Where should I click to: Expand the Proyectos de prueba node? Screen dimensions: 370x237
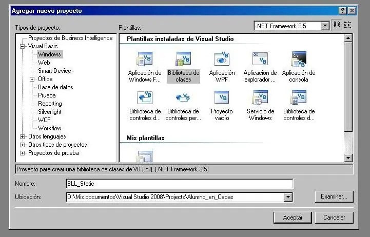point(22,153)
